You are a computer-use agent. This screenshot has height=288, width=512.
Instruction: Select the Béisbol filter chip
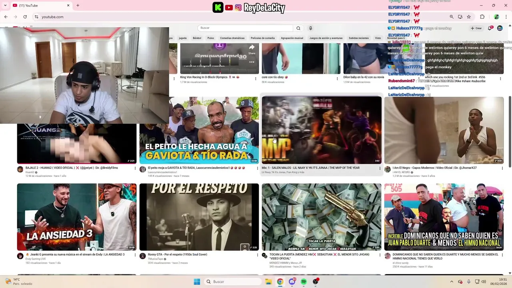(x=197, y=38)
